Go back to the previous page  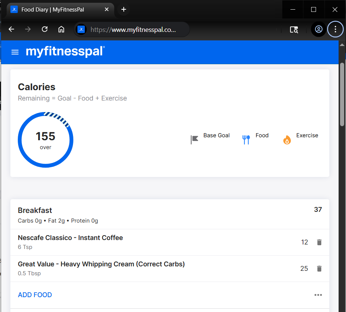point(11,29)
